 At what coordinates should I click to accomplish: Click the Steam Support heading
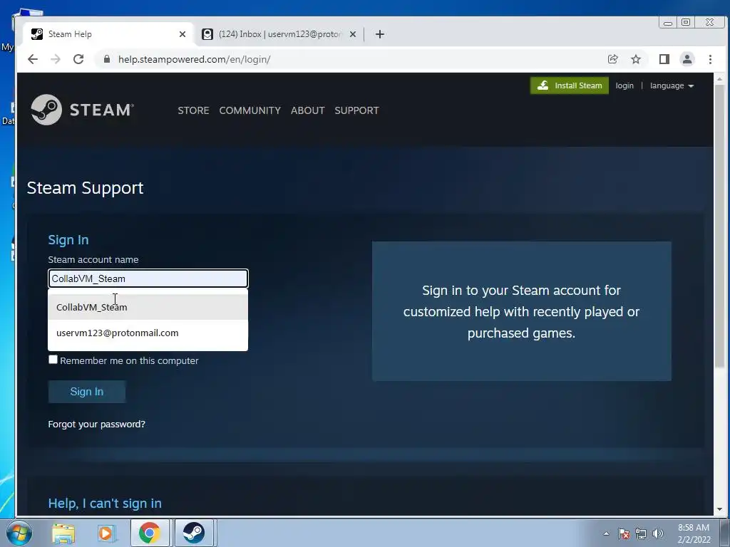pyautogui.click(x=86, y=188)
